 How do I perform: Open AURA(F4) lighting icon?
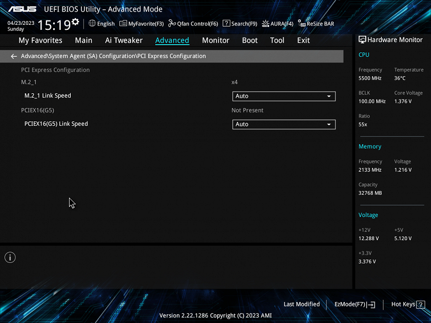click(x=265, y=24)
